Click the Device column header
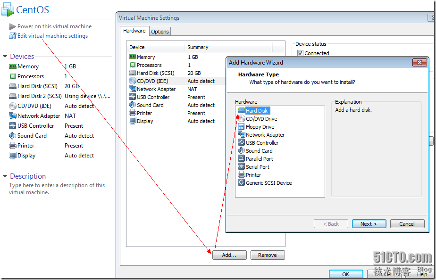Image resolution: width=436 pixels, height=280 pixels. (156, 47)
